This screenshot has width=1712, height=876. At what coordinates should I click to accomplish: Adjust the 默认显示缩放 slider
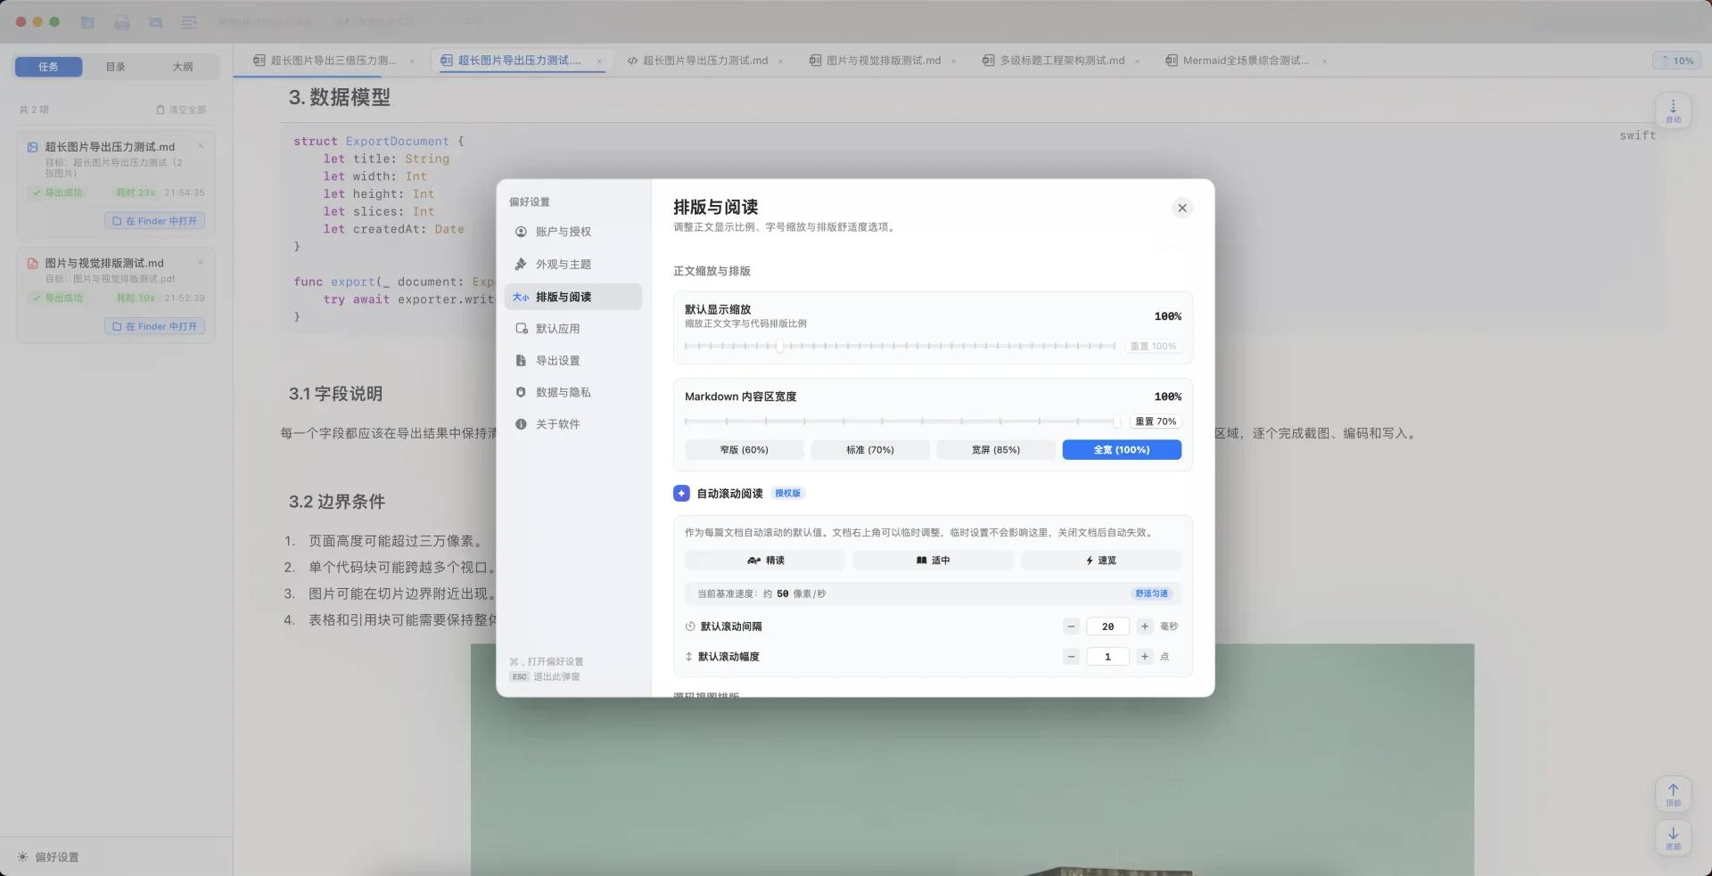click(x=901, y=346)
